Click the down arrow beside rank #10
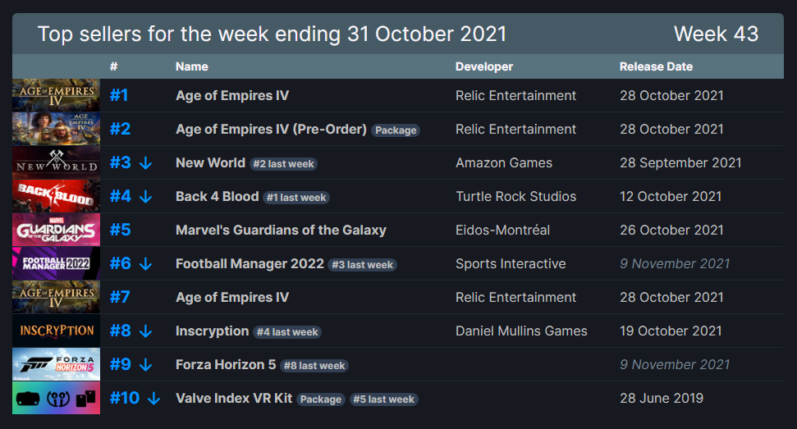797x429 pixels. tap(153, 399)
